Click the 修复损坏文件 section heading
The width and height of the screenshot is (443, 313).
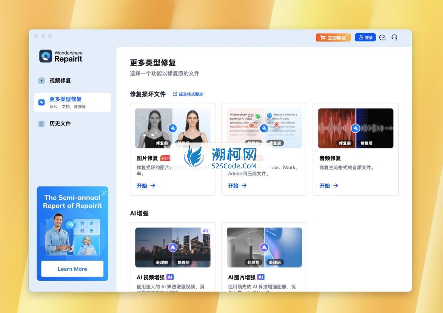tap(148, 94)
